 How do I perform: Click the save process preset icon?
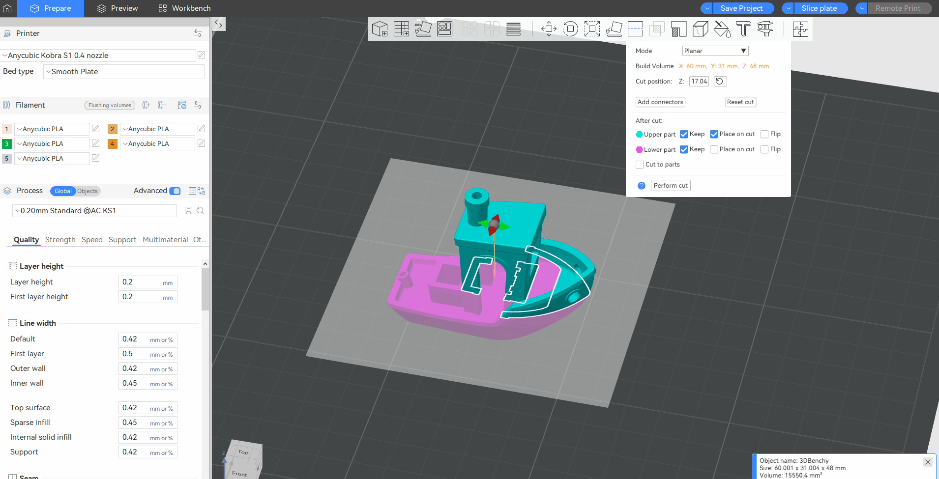point(188,210)
